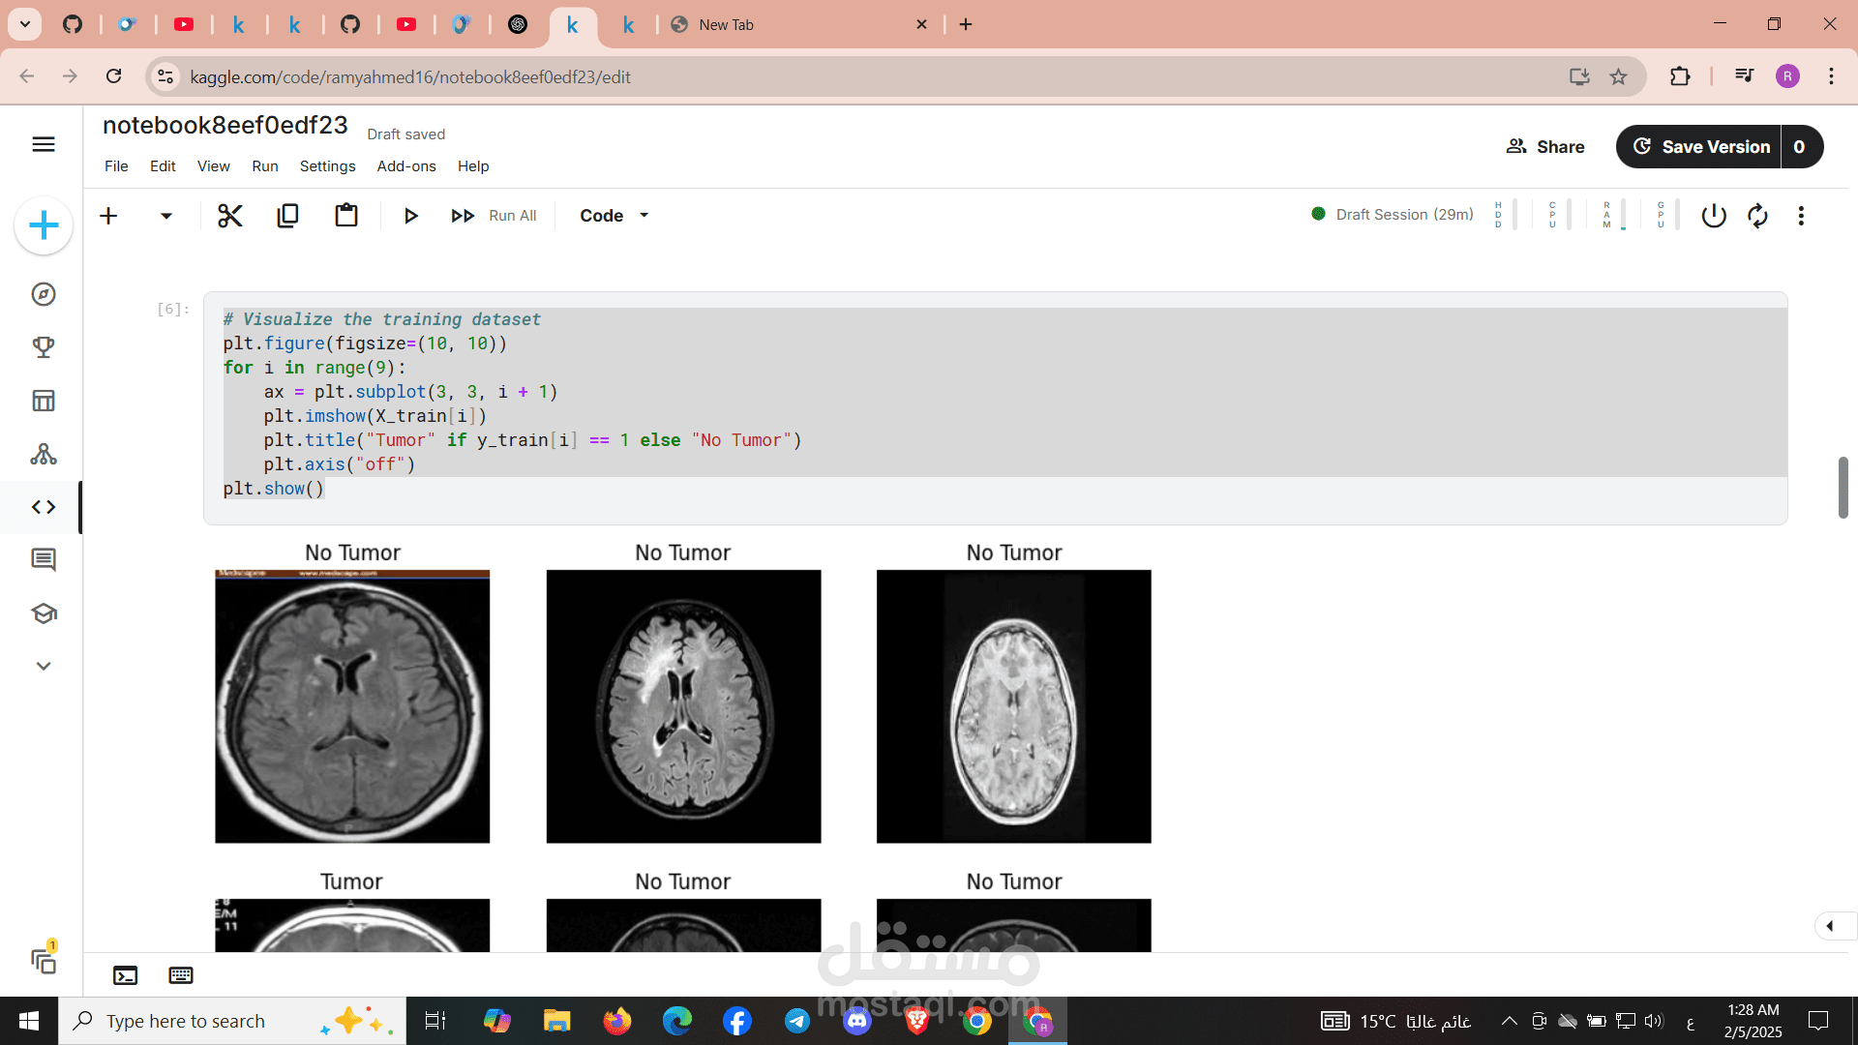The width and height of the screenshot is (1858, 1045).
Task: Open add-cell type dropdown arrow
Action: 166,216
